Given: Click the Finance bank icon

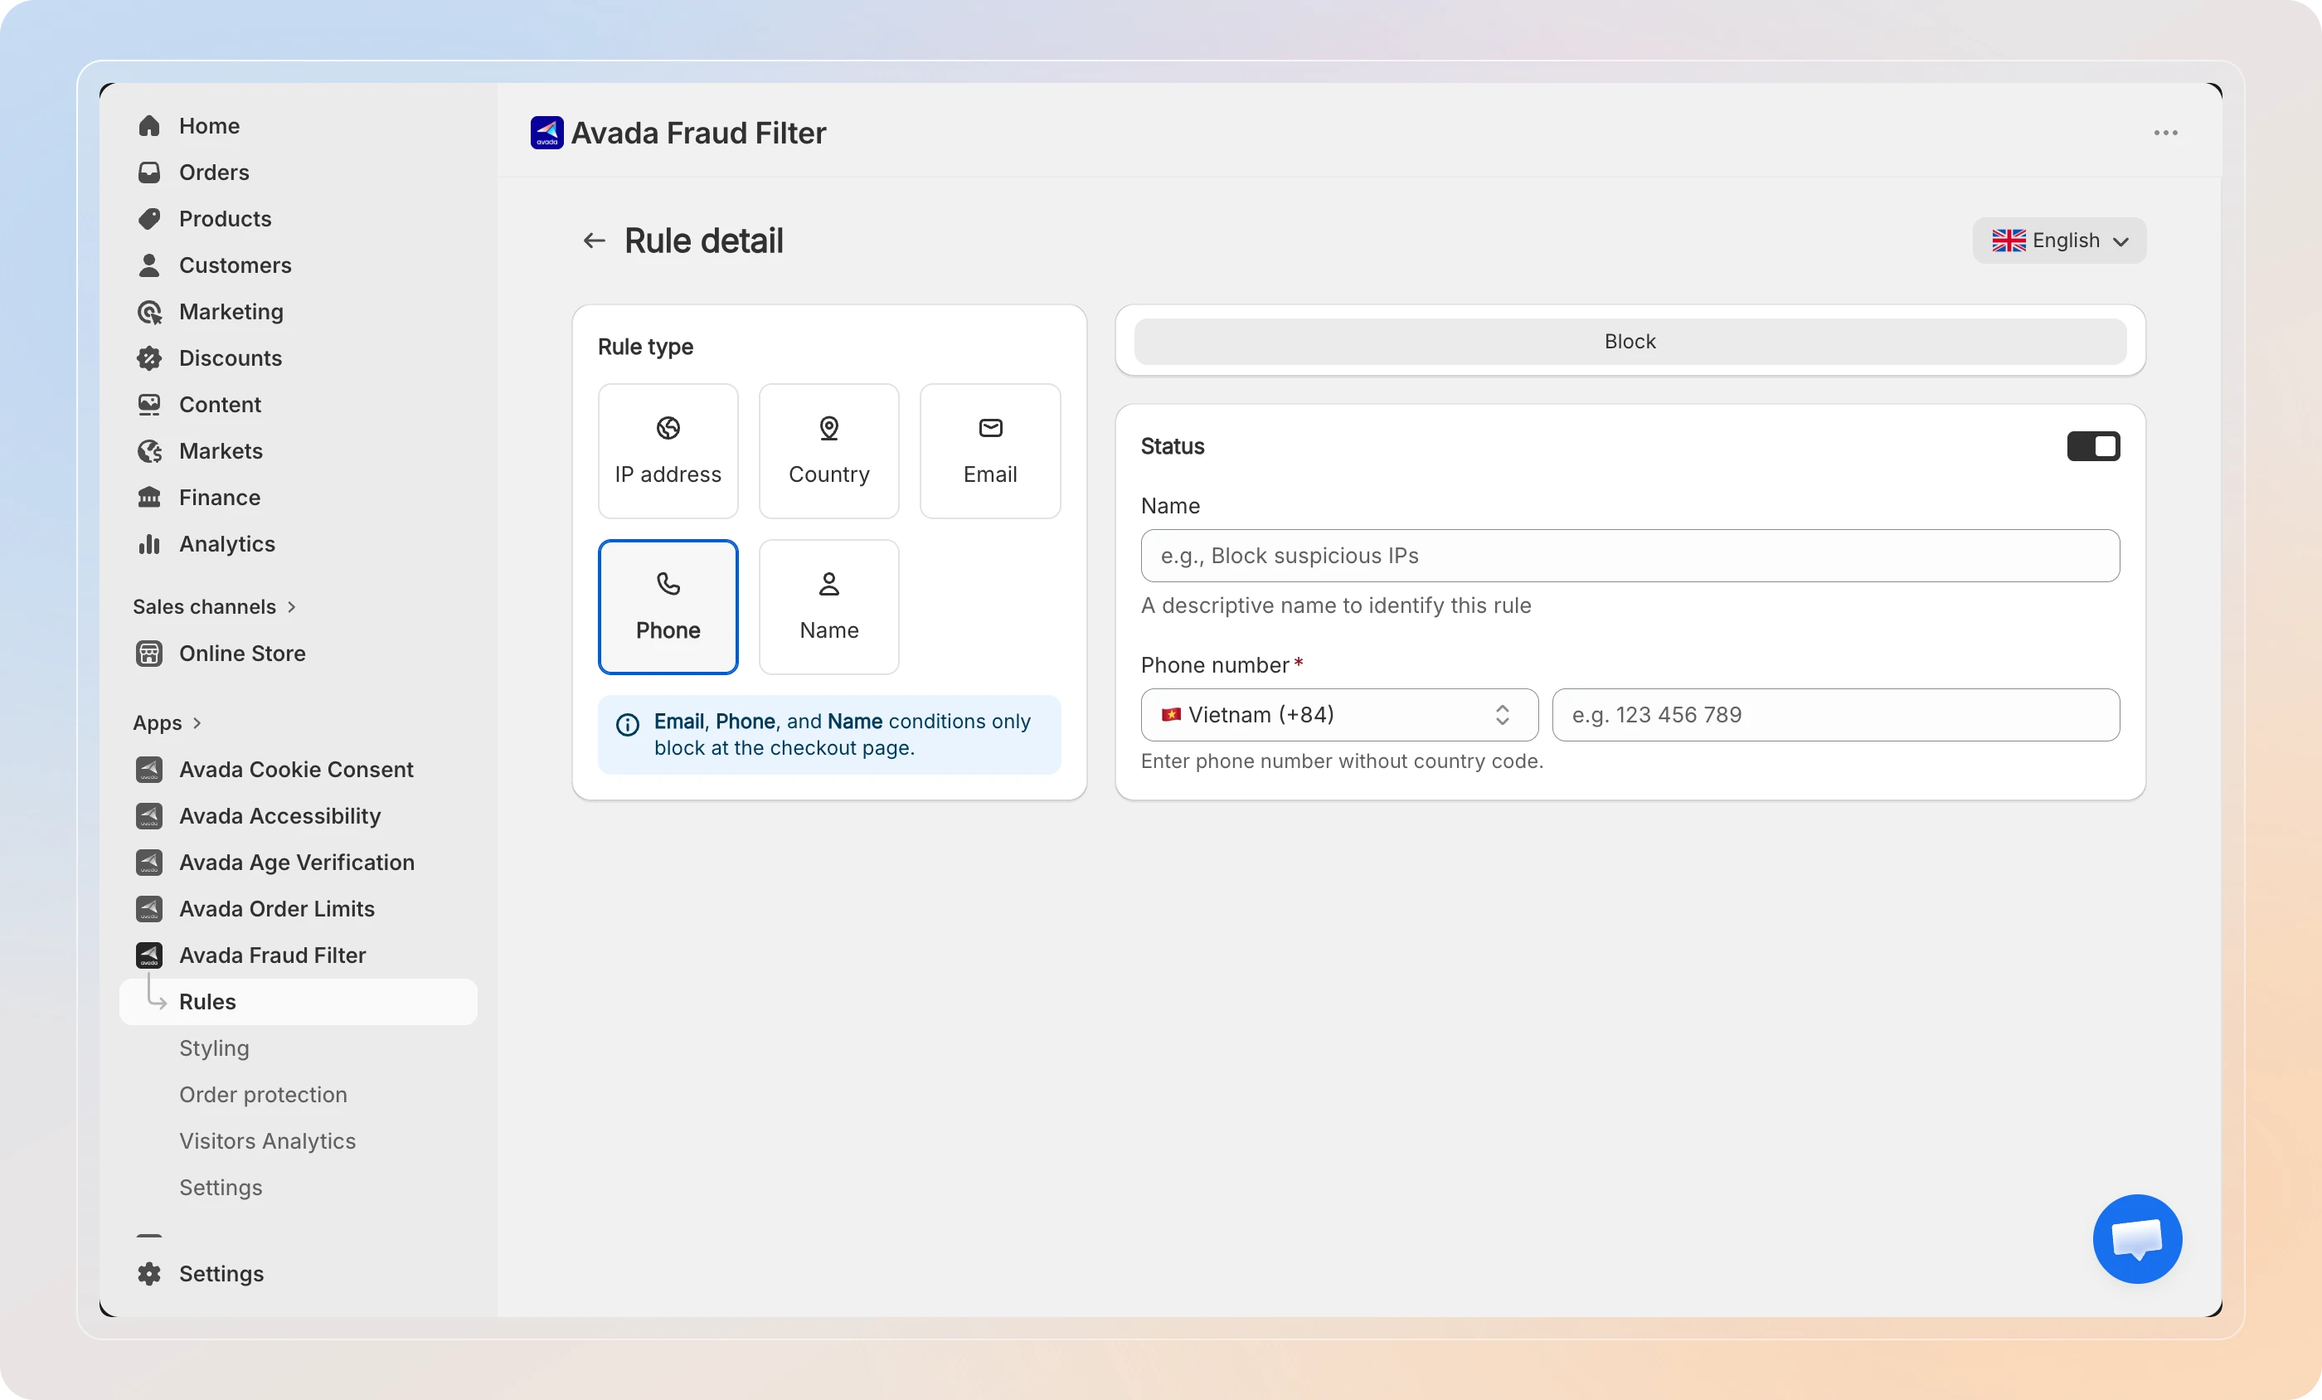Looking at the screenshot, I should [x=149, y=498].
